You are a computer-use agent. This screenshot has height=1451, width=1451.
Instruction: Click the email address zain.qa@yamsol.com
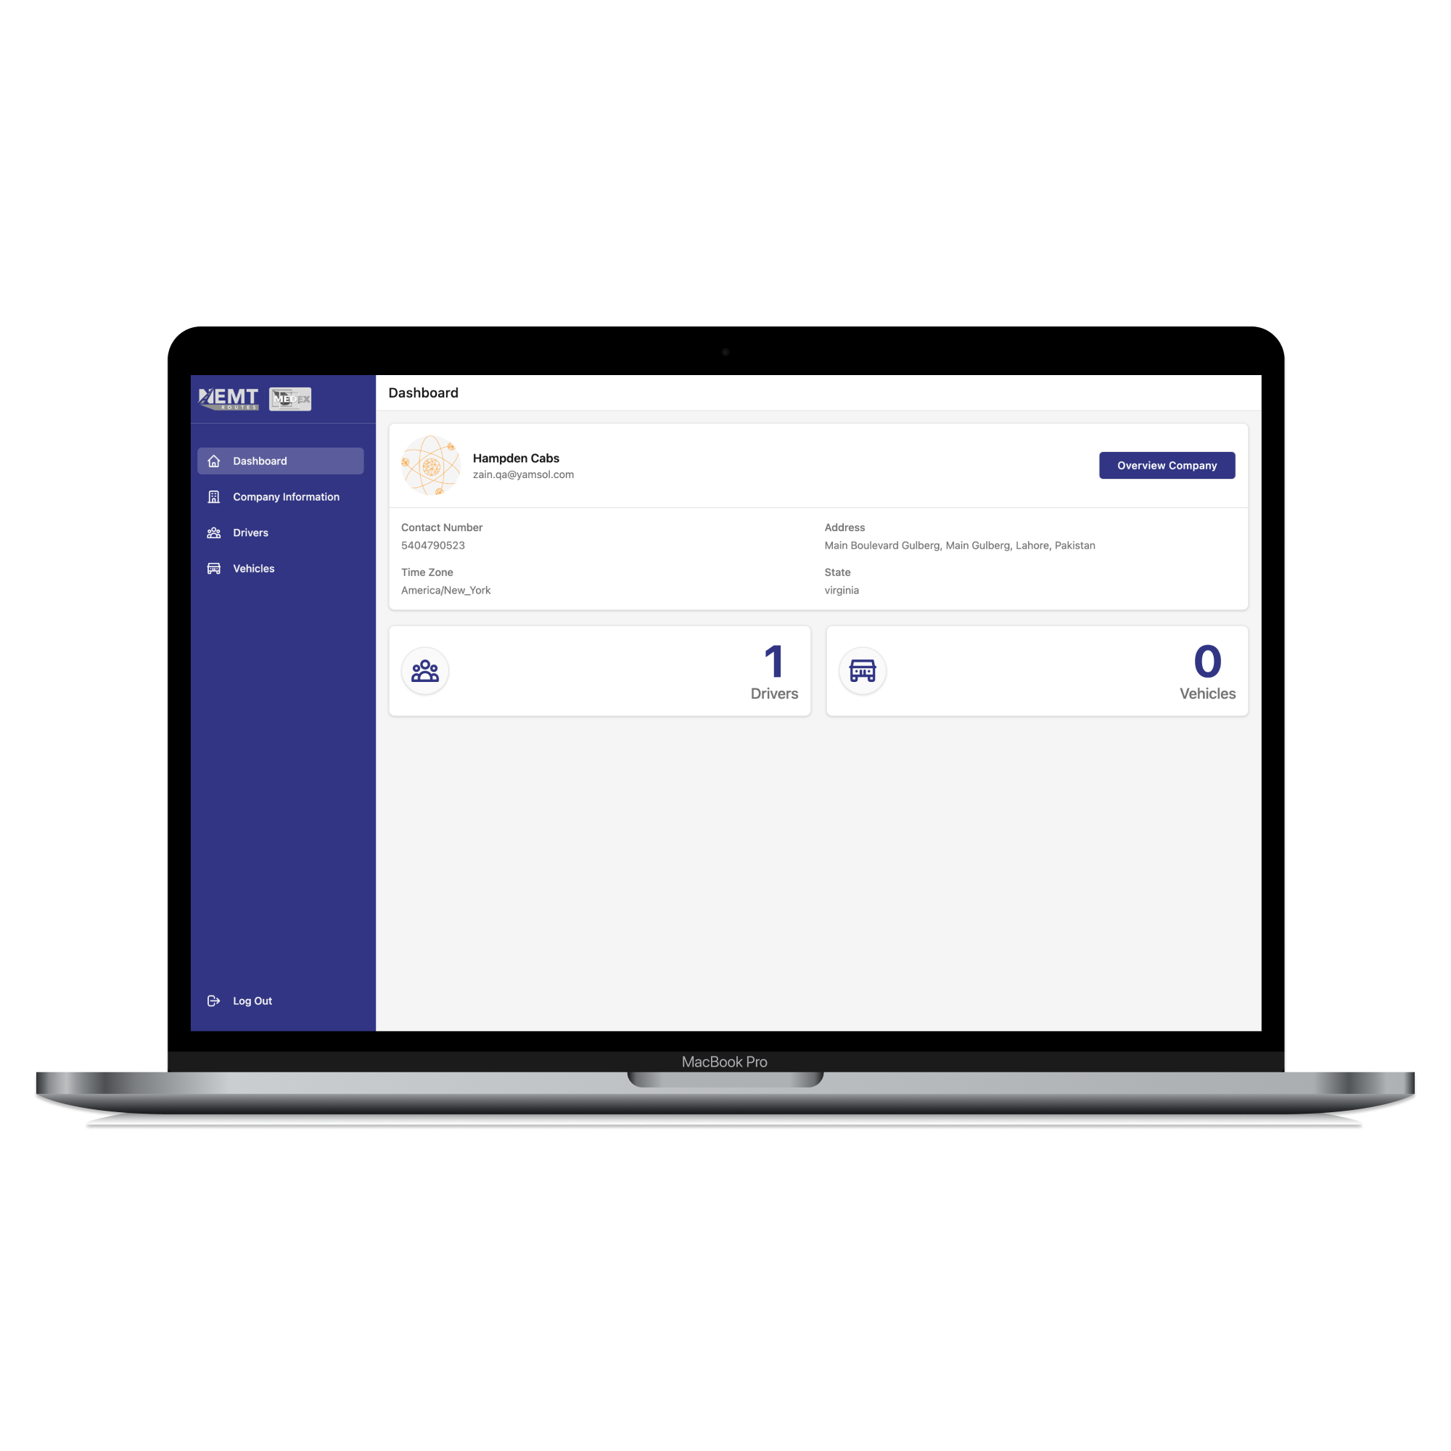[x=524, y=474]
